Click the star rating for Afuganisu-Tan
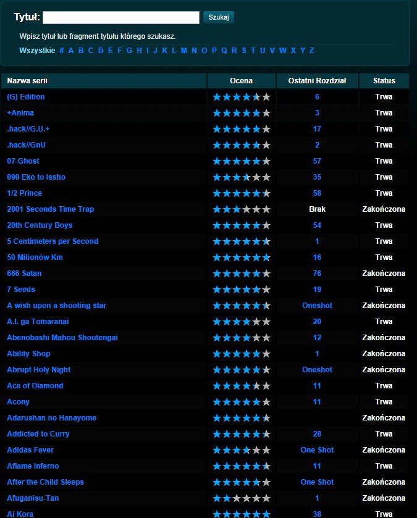The width and height of the screenshot is (417, 518). [242, 498]
